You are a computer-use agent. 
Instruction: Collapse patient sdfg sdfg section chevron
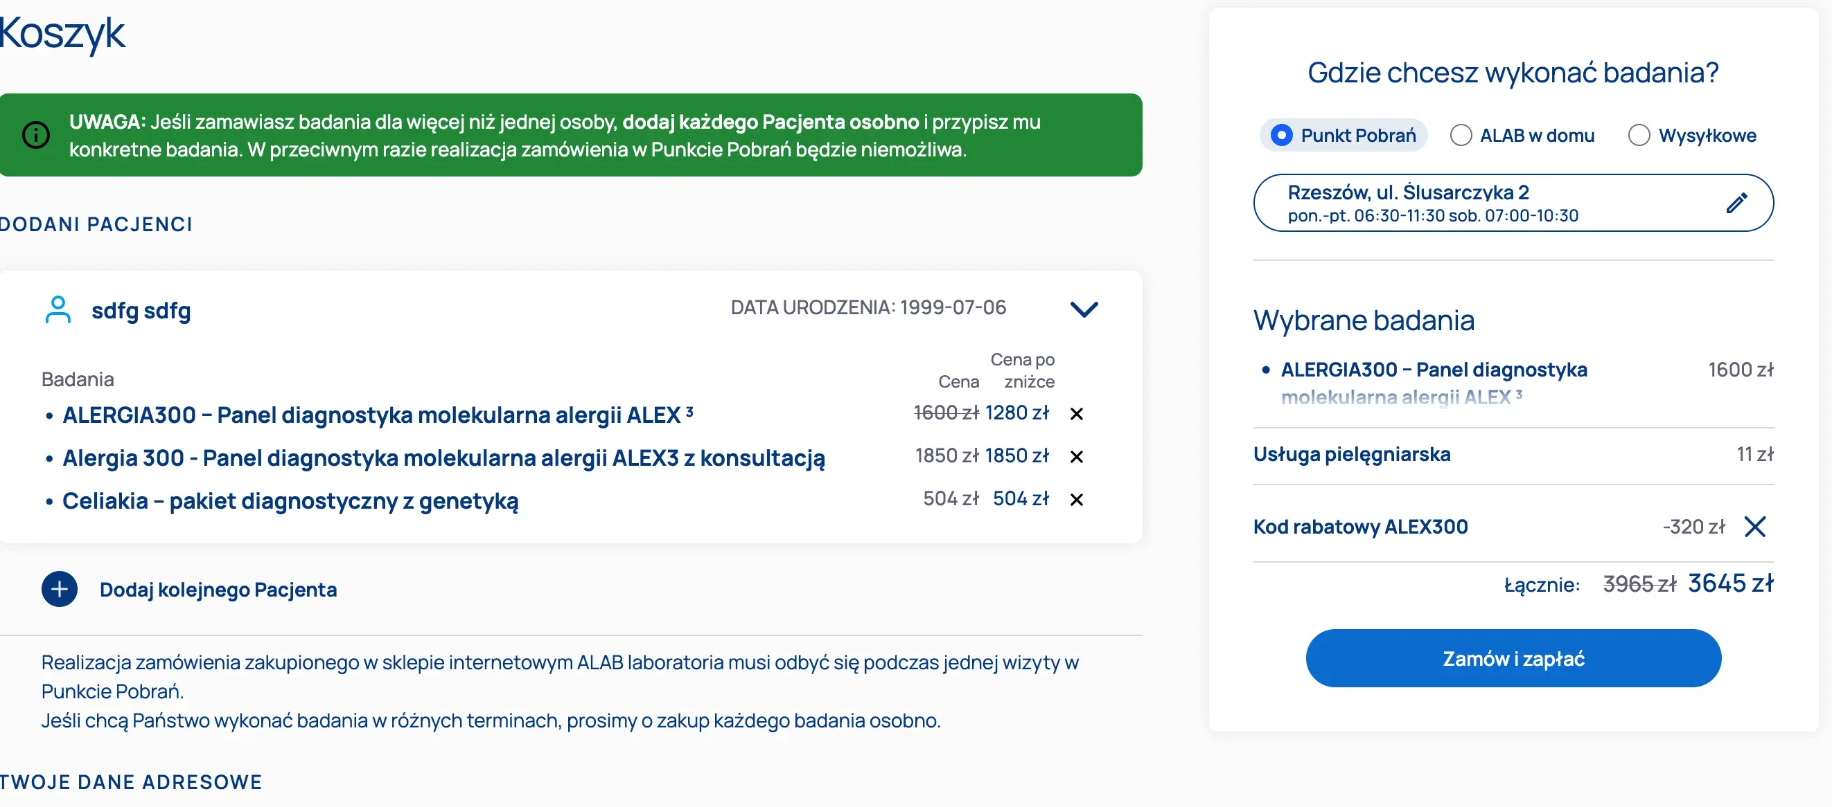coord(1084,309)
